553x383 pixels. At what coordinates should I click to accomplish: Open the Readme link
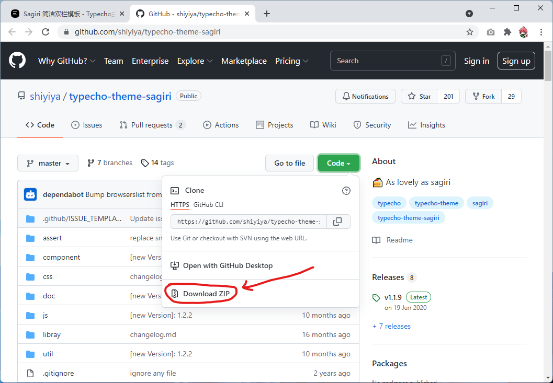(392, 240)
